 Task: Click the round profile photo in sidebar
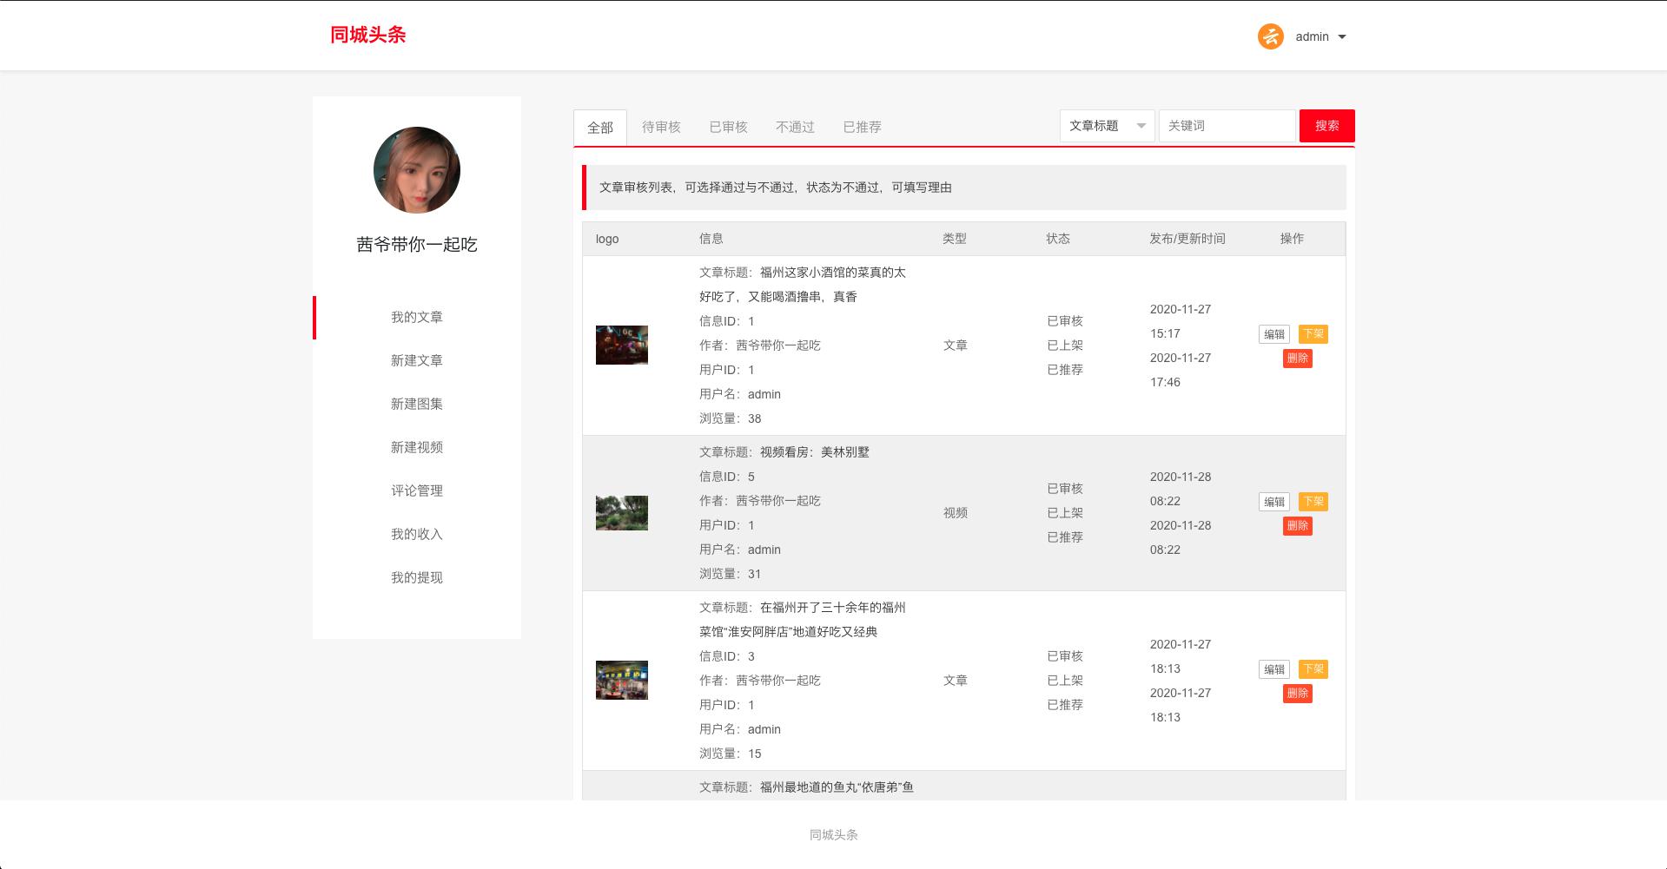pos(417,170)
